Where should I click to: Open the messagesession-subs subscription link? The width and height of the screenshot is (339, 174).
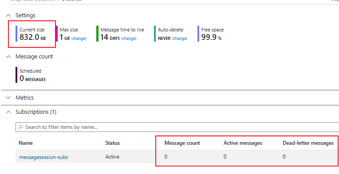(x=43, y=157)
